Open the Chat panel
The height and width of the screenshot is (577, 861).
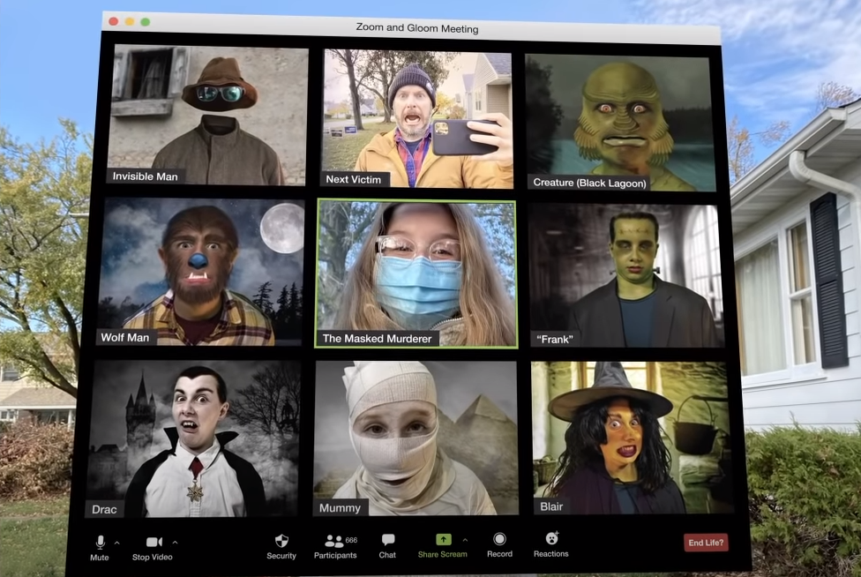coord(387,540)
